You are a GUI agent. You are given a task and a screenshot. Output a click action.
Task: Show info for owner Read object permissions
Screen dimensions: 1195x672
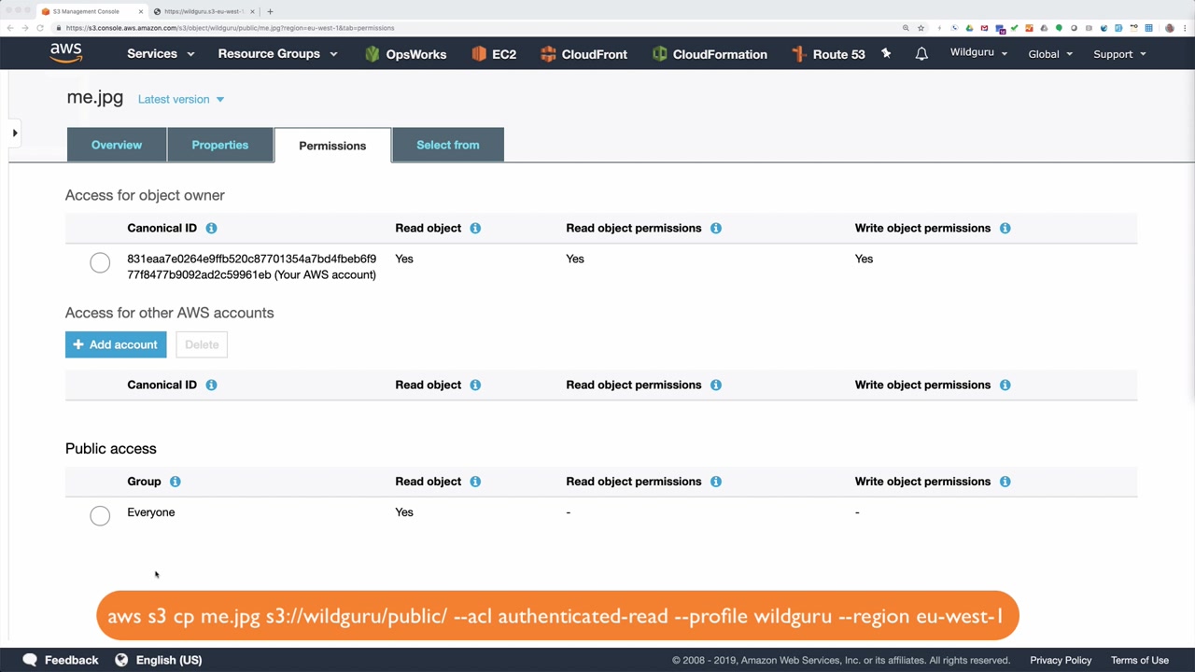716,228
